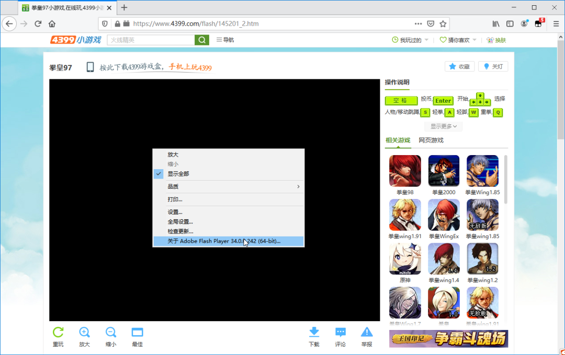Click the green search magnifier button

click(x=202, y=40)
